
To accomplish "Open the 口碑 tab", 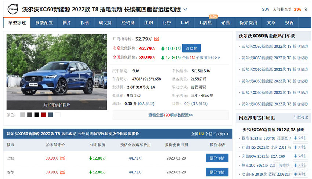I will point(185,22).
